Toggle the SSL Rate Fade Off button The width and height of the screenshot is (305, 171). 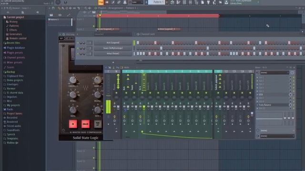point(98,124)
